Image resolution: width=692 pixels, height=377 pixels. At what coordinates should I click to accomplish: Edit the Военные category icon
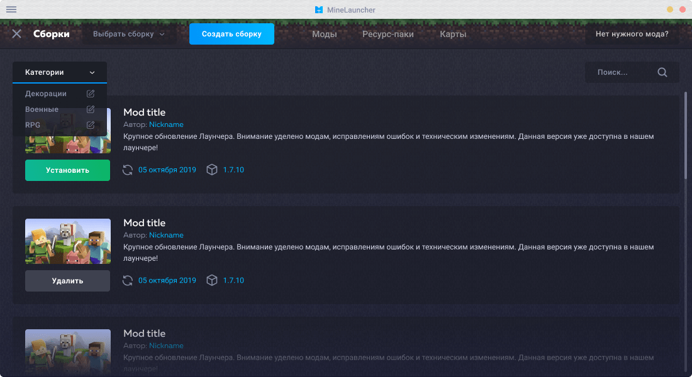click(91, 109)
